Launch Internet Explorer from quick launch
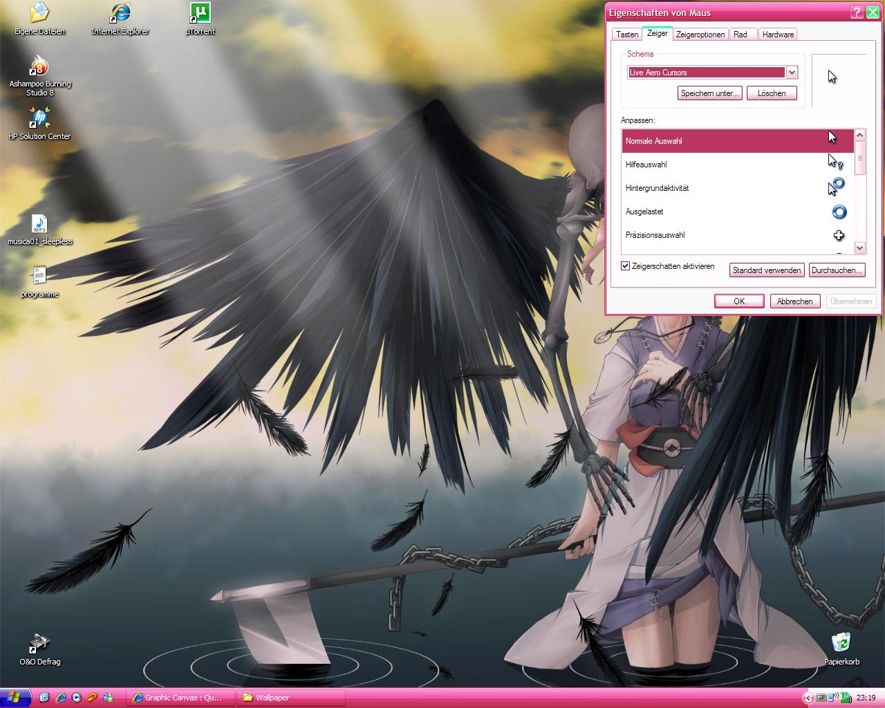 [61, 698]
